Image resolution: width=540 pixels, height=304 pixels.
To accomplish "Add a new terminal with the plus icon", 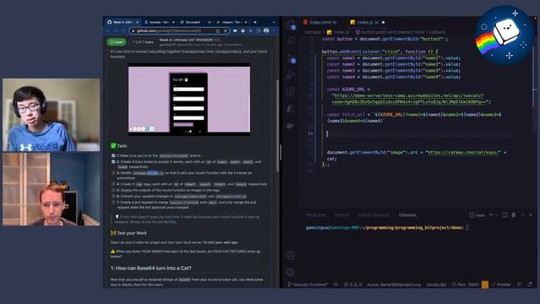I will (x=491, y=215).
